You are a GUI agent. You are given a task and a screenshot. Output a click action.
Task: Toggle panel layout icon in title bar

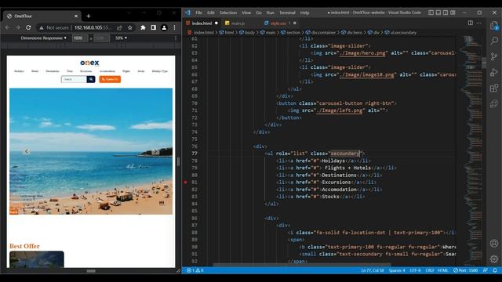click(x=438, y=13)
